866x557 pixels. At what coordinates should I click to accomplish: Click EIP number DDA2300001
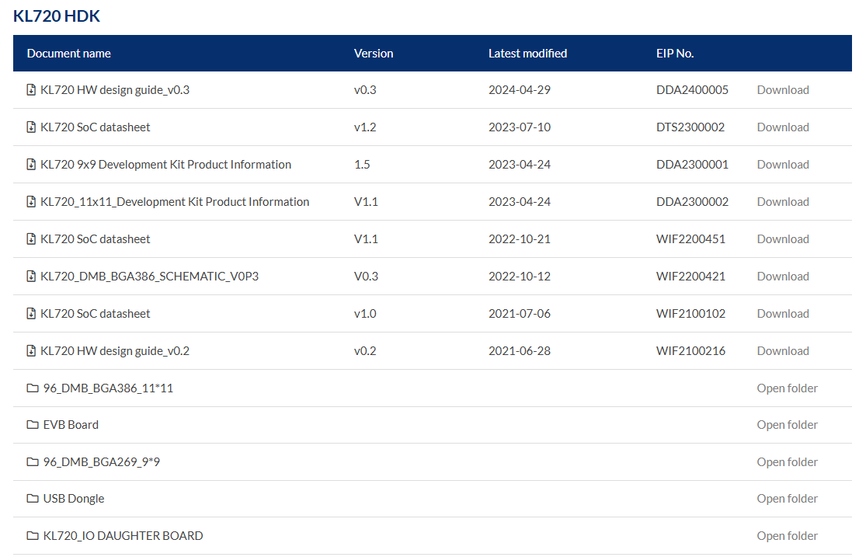tap(692, 164)
